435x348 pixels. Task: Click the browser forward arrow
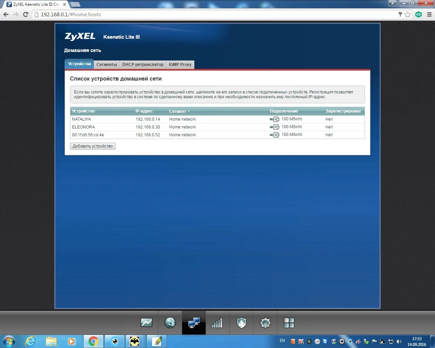(x=16, y=14)
